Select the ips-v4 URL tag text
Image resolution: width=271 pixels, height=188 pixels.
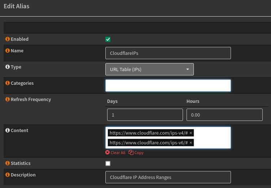pyautogui.click(x=149, y=133)
